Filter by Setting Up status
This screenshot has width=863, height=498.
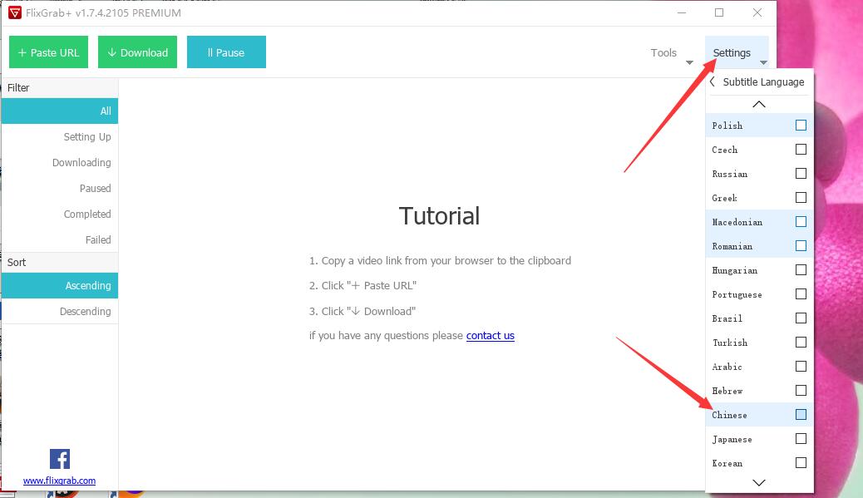point(59,136)
